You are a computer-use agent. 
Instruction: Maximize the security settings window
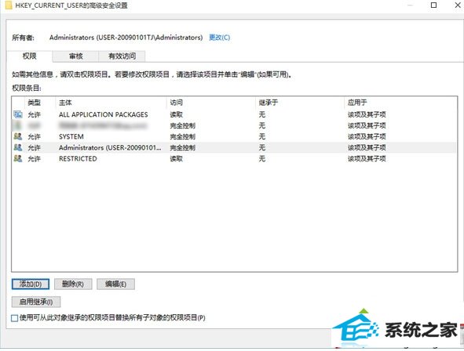click(x=433, y=5)
